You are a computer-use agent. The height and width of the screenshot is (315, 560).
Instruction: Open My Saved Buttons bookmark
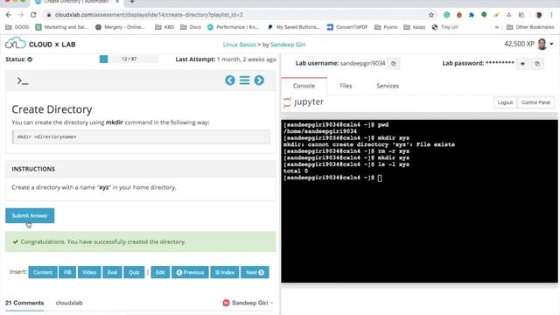click(x=293, y=27)
